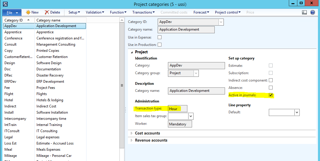This screenshot has width=320, height=161.
Task: Check the Indirect cost component box
Action: [271, 80]
